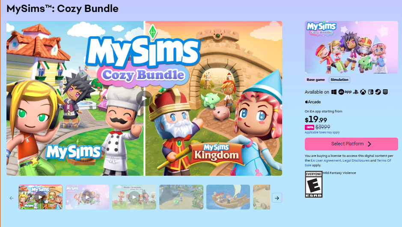Click the Epic Games Store icon
Image resolution: width=402 pixels, height=227 pixels.
[x=385, y=92]
